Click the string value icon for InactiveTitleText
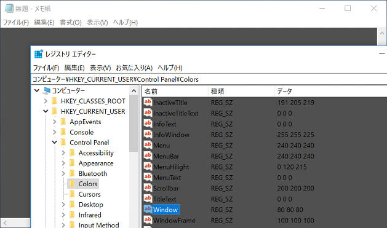The image size is (387, 228). click(x=148, y=113)
